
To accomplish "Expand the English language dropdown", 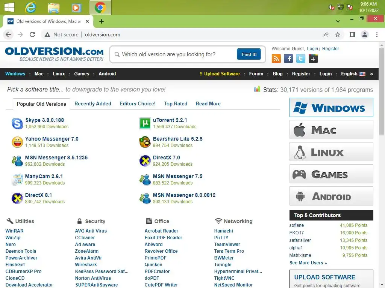I will click(353, 74).
